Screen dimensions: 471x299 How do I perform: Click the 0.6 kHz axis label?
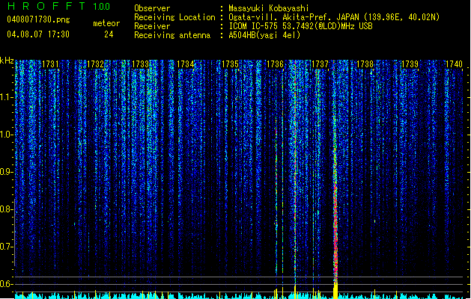coord(6,284)
